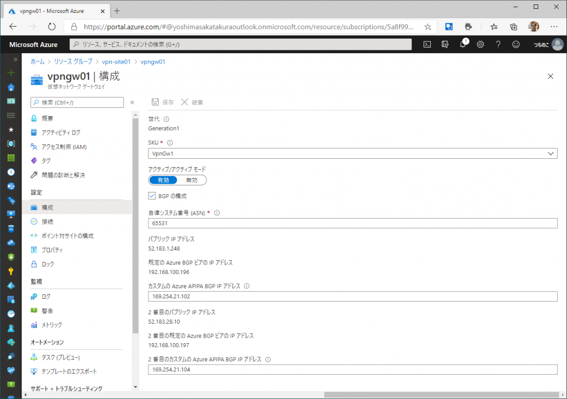Image resolution: width=567 pixels, height=399 pixels.
Task: Click the ASN field containing 65531
Action: [x=353, y=224]
